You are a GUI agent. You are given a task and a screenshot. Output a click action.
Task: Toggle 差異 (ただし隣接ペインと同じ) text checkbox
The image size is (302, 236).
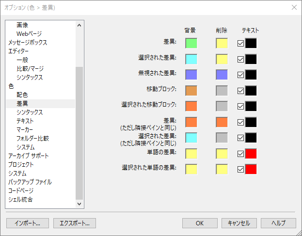[x=240, y=123]
